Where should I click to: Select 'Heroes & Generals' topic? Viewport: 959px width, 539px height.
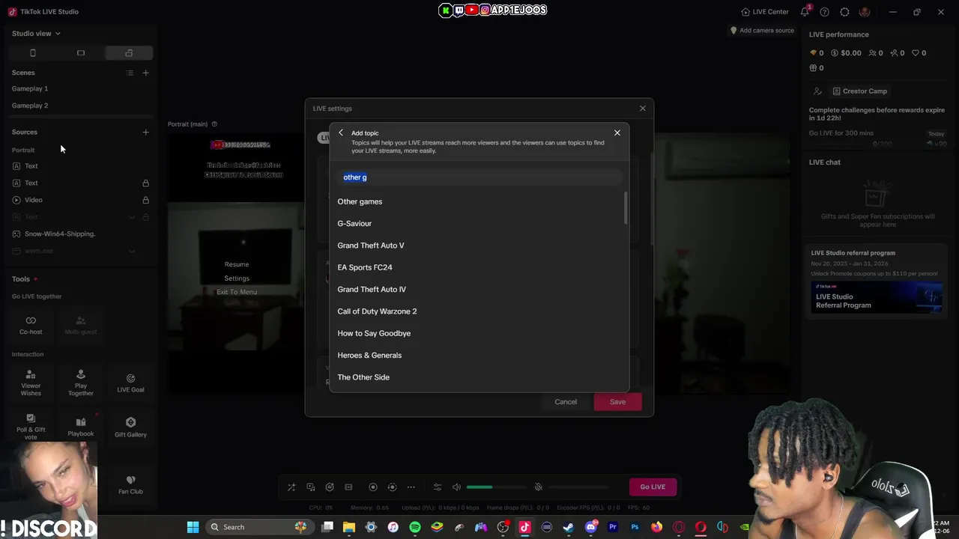coord(369,355)
